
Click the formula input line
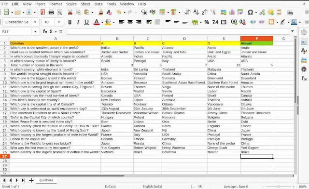tap(178, 31)
